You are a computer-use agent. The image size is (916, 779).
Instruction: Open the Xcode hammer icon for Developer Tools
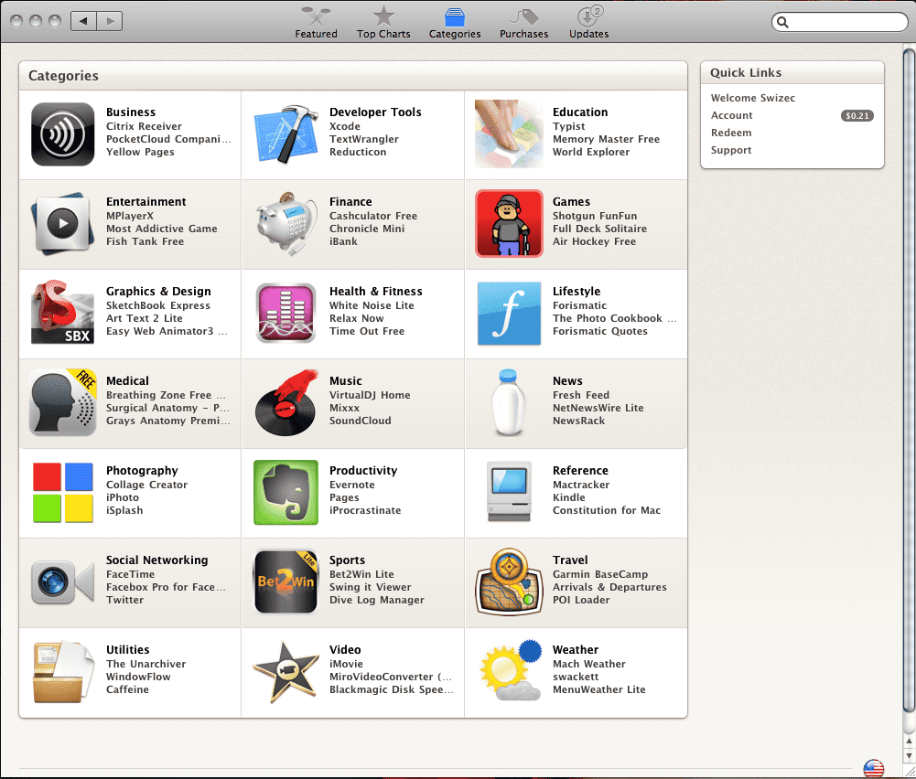pos(286,134)
